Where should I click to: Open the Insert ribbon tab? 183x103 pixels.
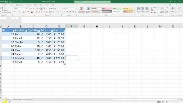[11, 5]
